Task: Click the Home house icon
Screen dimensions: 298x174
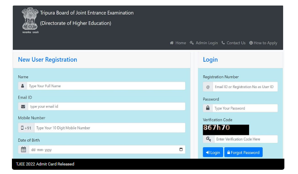Action: pos(172,43)
